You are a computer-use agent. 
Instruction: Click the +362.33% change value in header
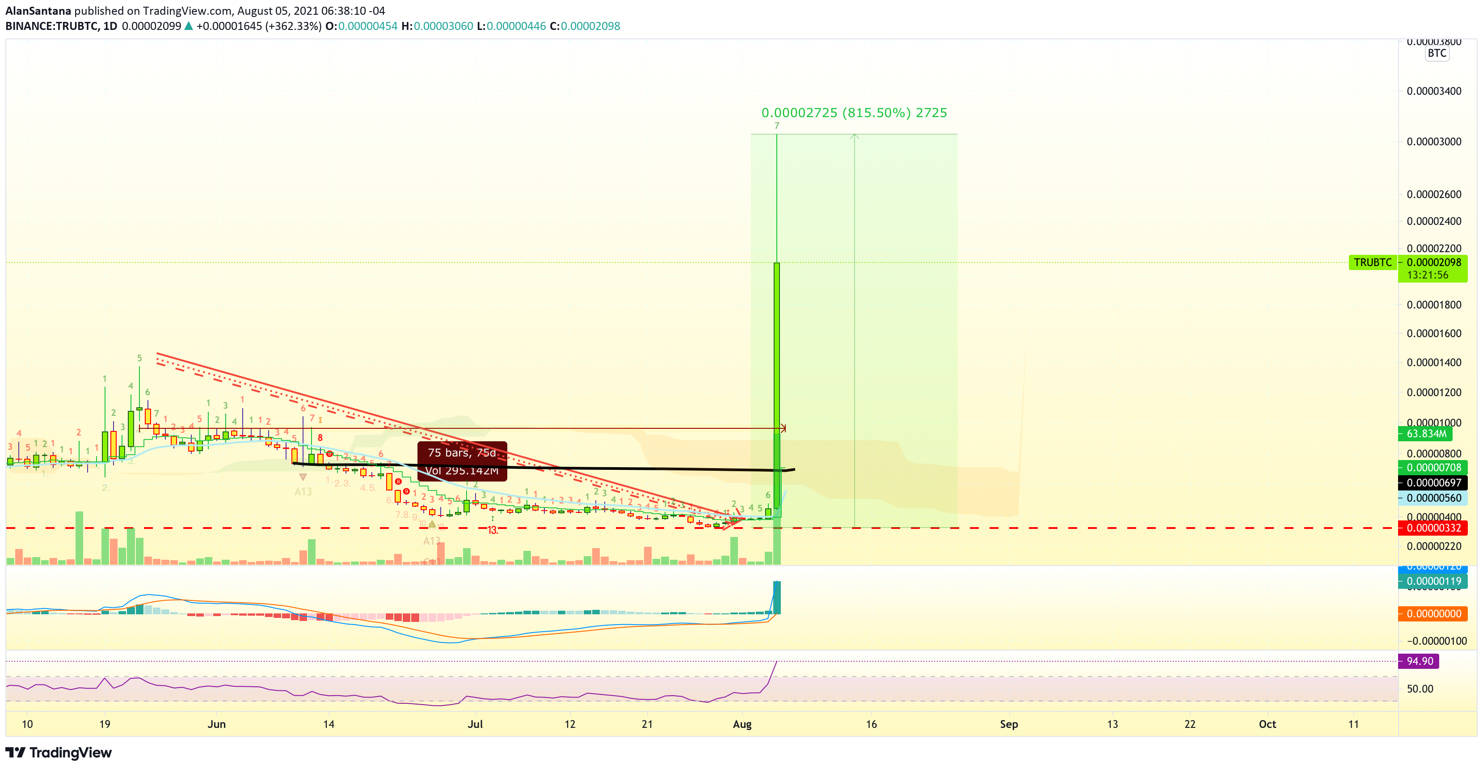click(x=293, y=26)
